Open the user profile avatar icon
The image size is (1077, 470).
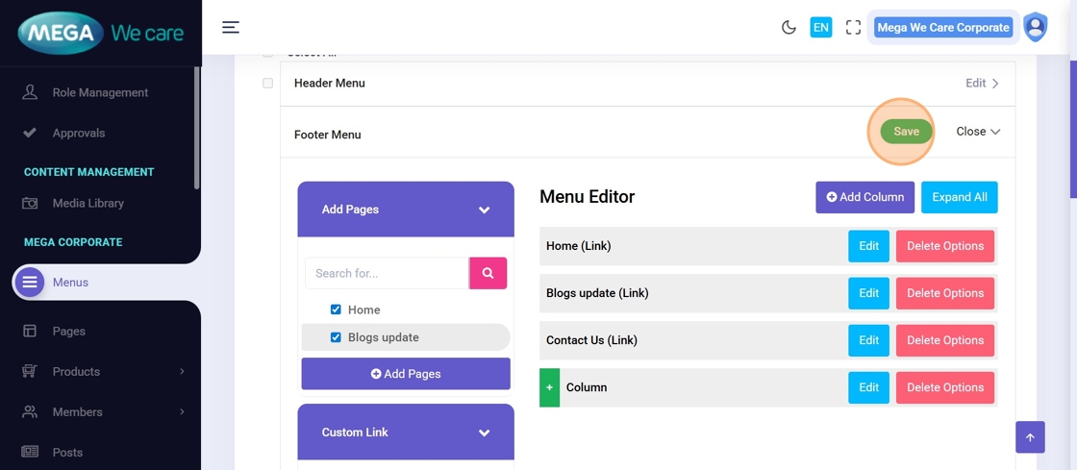(1035, 28)
